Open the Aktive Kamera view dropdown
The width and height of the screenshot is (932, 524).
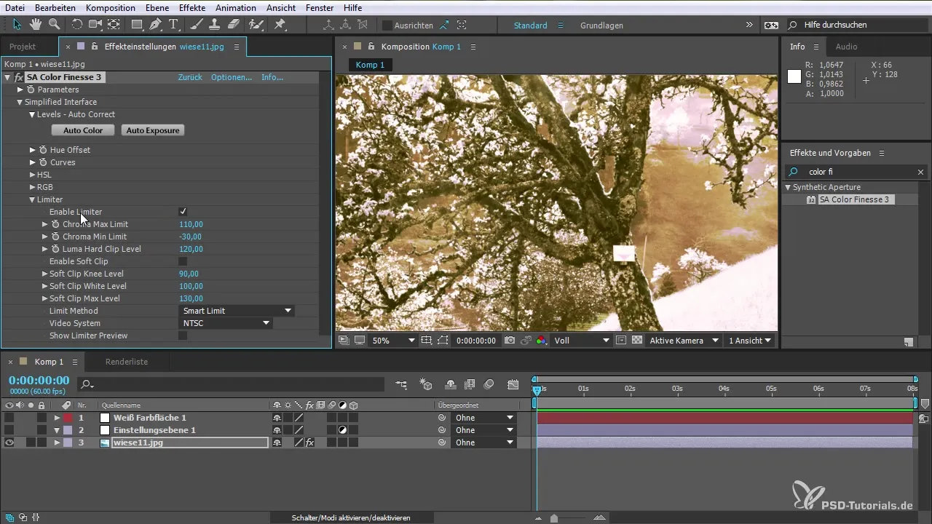[684, 340]
